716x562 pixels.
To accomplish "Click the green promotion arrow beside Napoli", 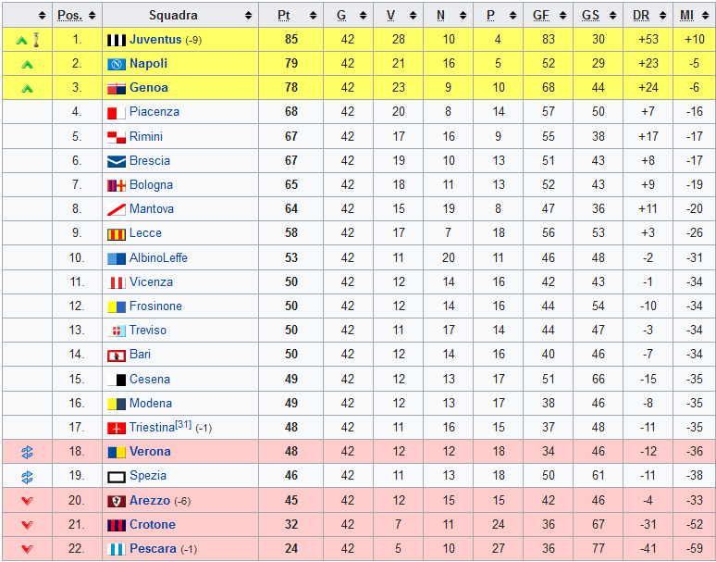I will click(27, 64).
